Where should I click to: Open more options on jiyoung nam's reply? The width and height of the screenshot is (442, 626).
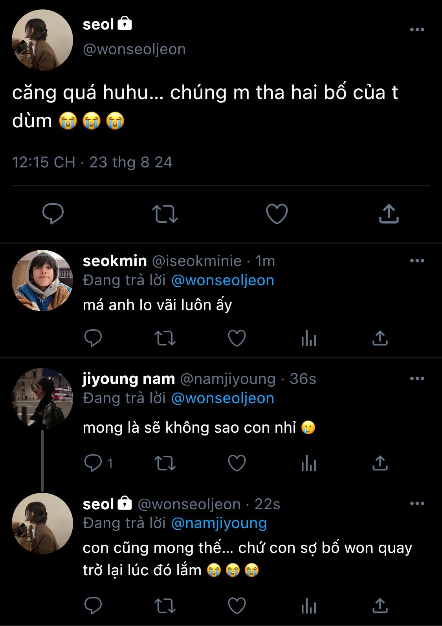tap(417, 378)
